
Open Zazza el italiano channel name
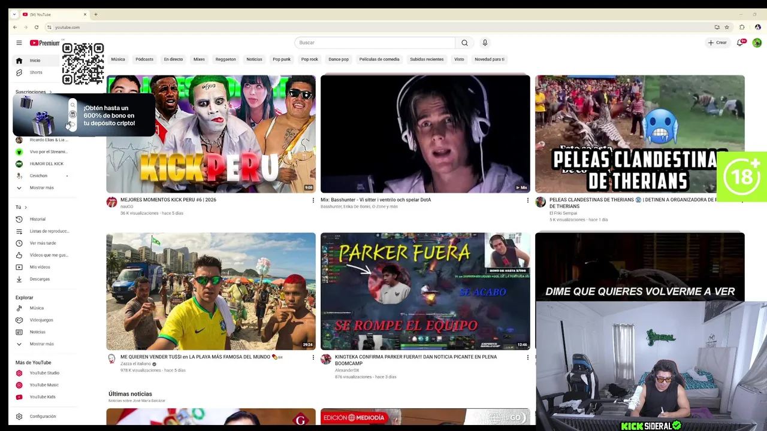[137, 364]
